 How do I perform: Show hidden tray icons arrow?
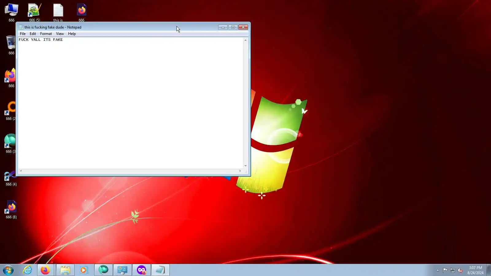438,270
